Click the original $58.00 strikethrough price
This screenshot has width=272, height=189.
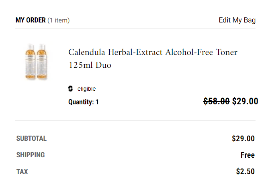click(217, 101)
